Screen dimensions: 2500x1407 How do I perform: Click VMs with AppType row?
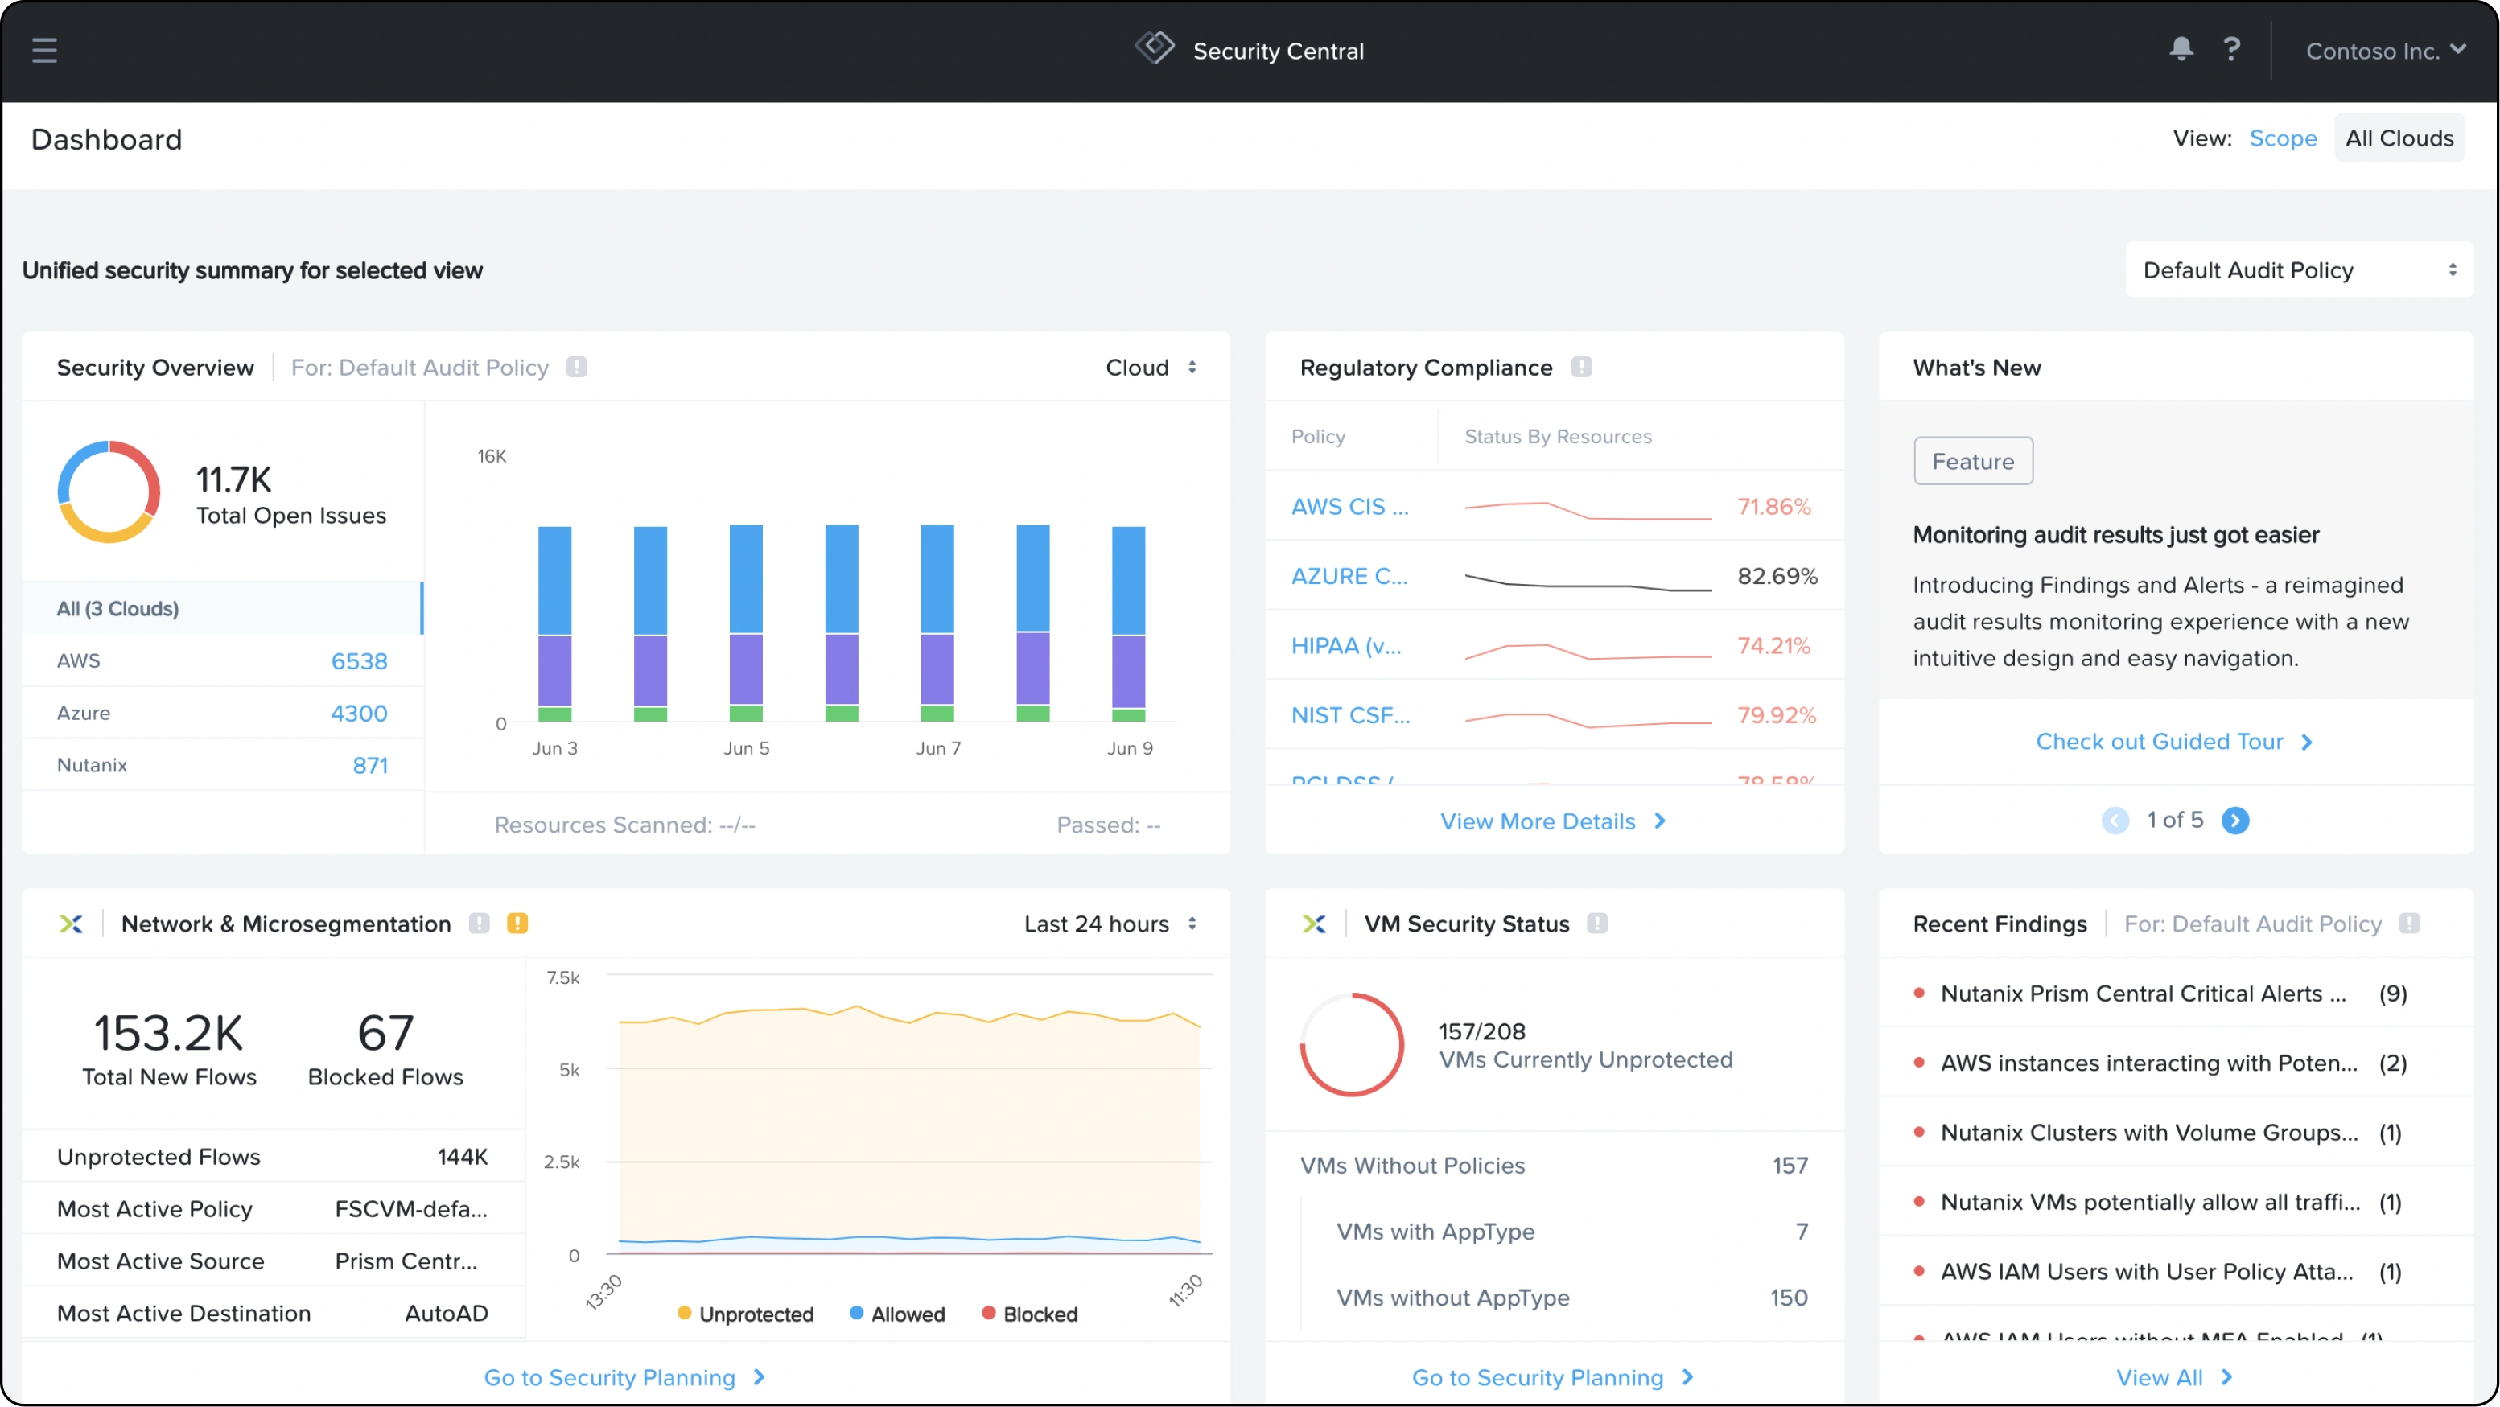1571,1232
